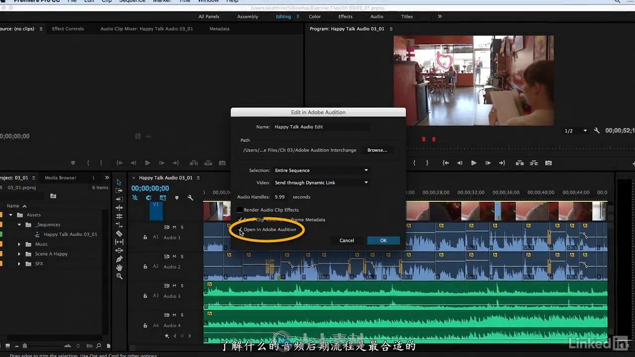Open timeline display settings wrench
This screenshot has width=635, height=357.
pyautogui.click(x=190, y=197)
